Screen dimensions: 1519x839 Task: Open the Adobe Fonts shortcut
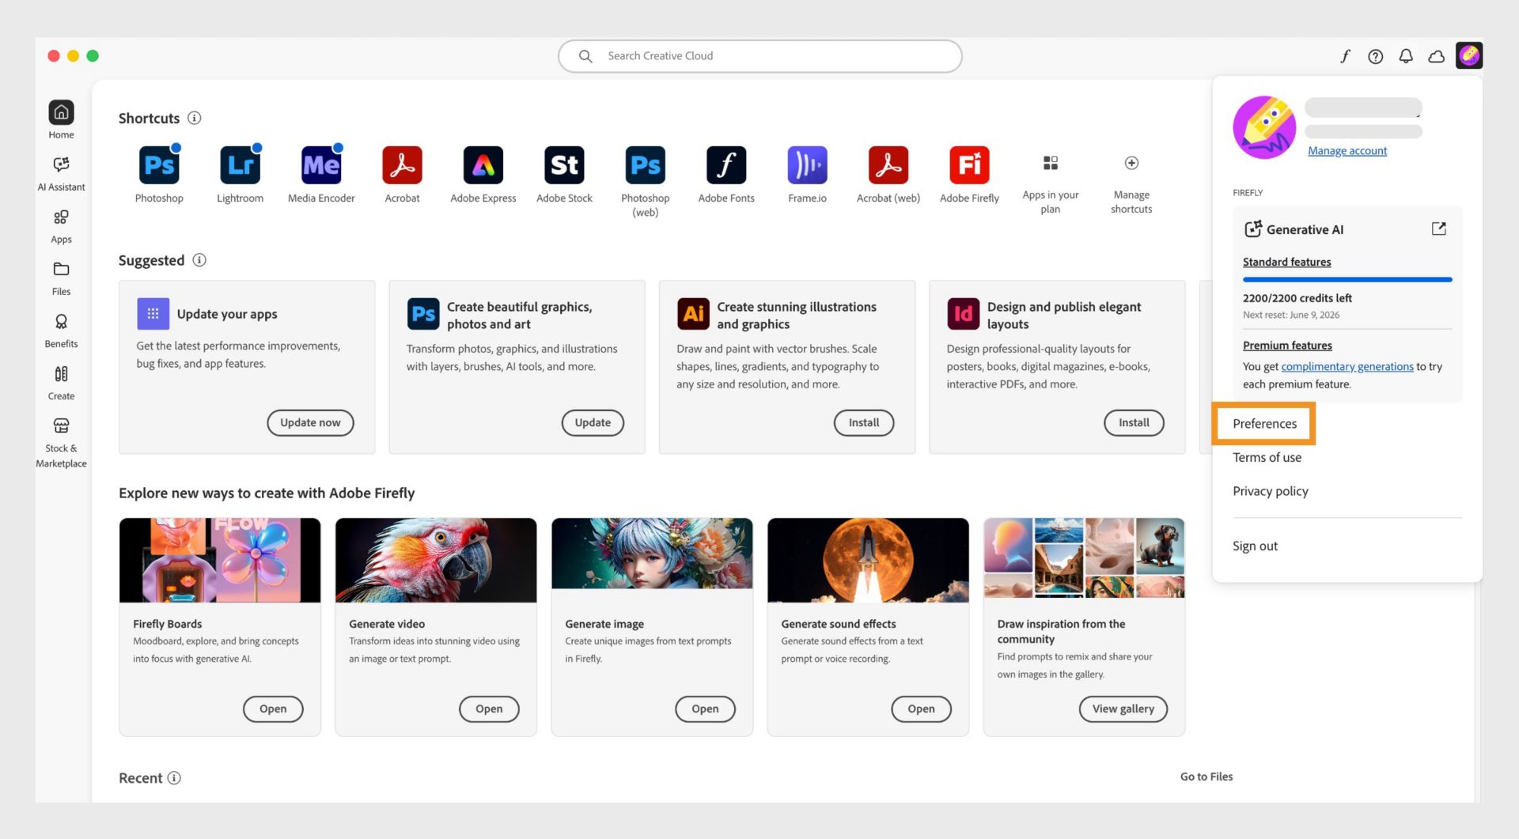coord(726,165)
